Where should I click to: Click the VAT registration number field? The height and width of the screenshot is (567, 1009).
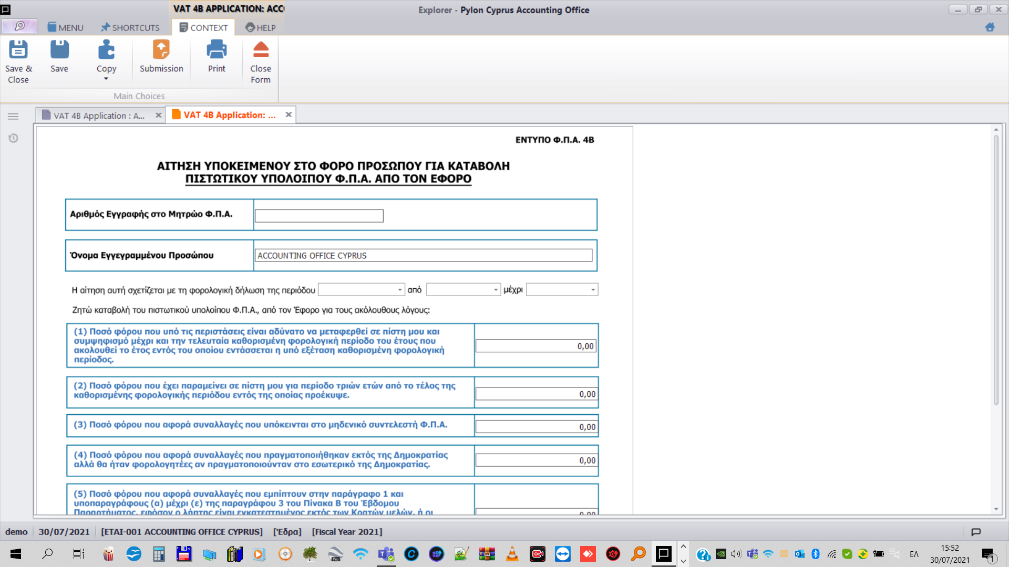pyautogui.click(x=319, y=216)
